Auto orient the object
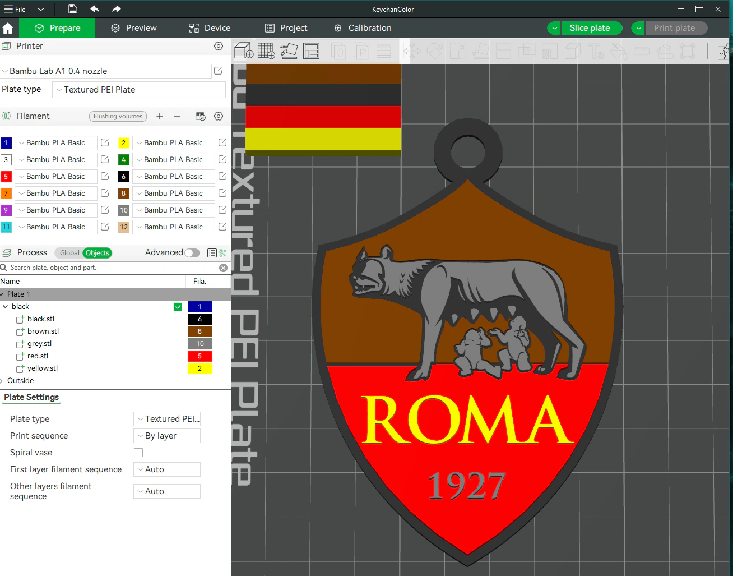This screenshot has width=733, height=576. pyautogui.click(x=289, y=51)
